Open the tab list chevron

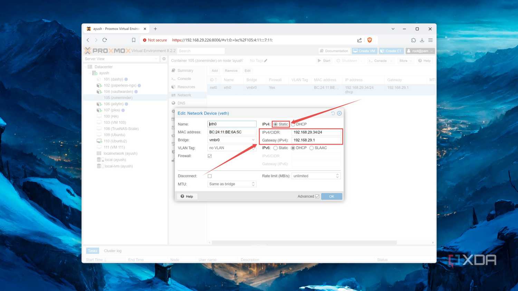[393, 29]
